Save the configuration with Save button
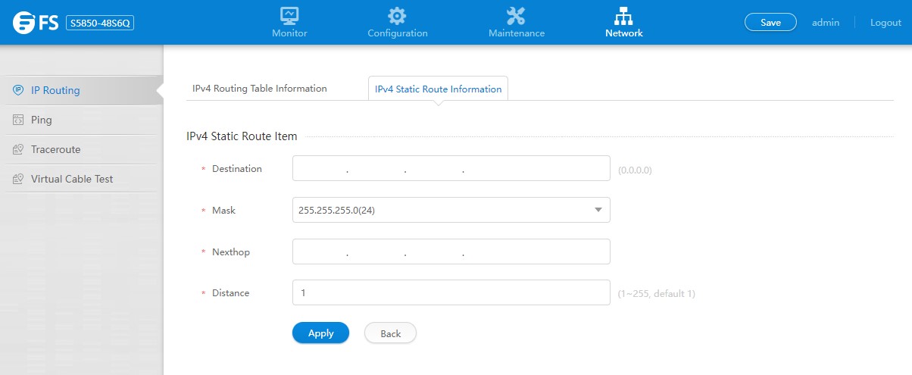This screenshot has width=912, height=375. coord(770,23)
